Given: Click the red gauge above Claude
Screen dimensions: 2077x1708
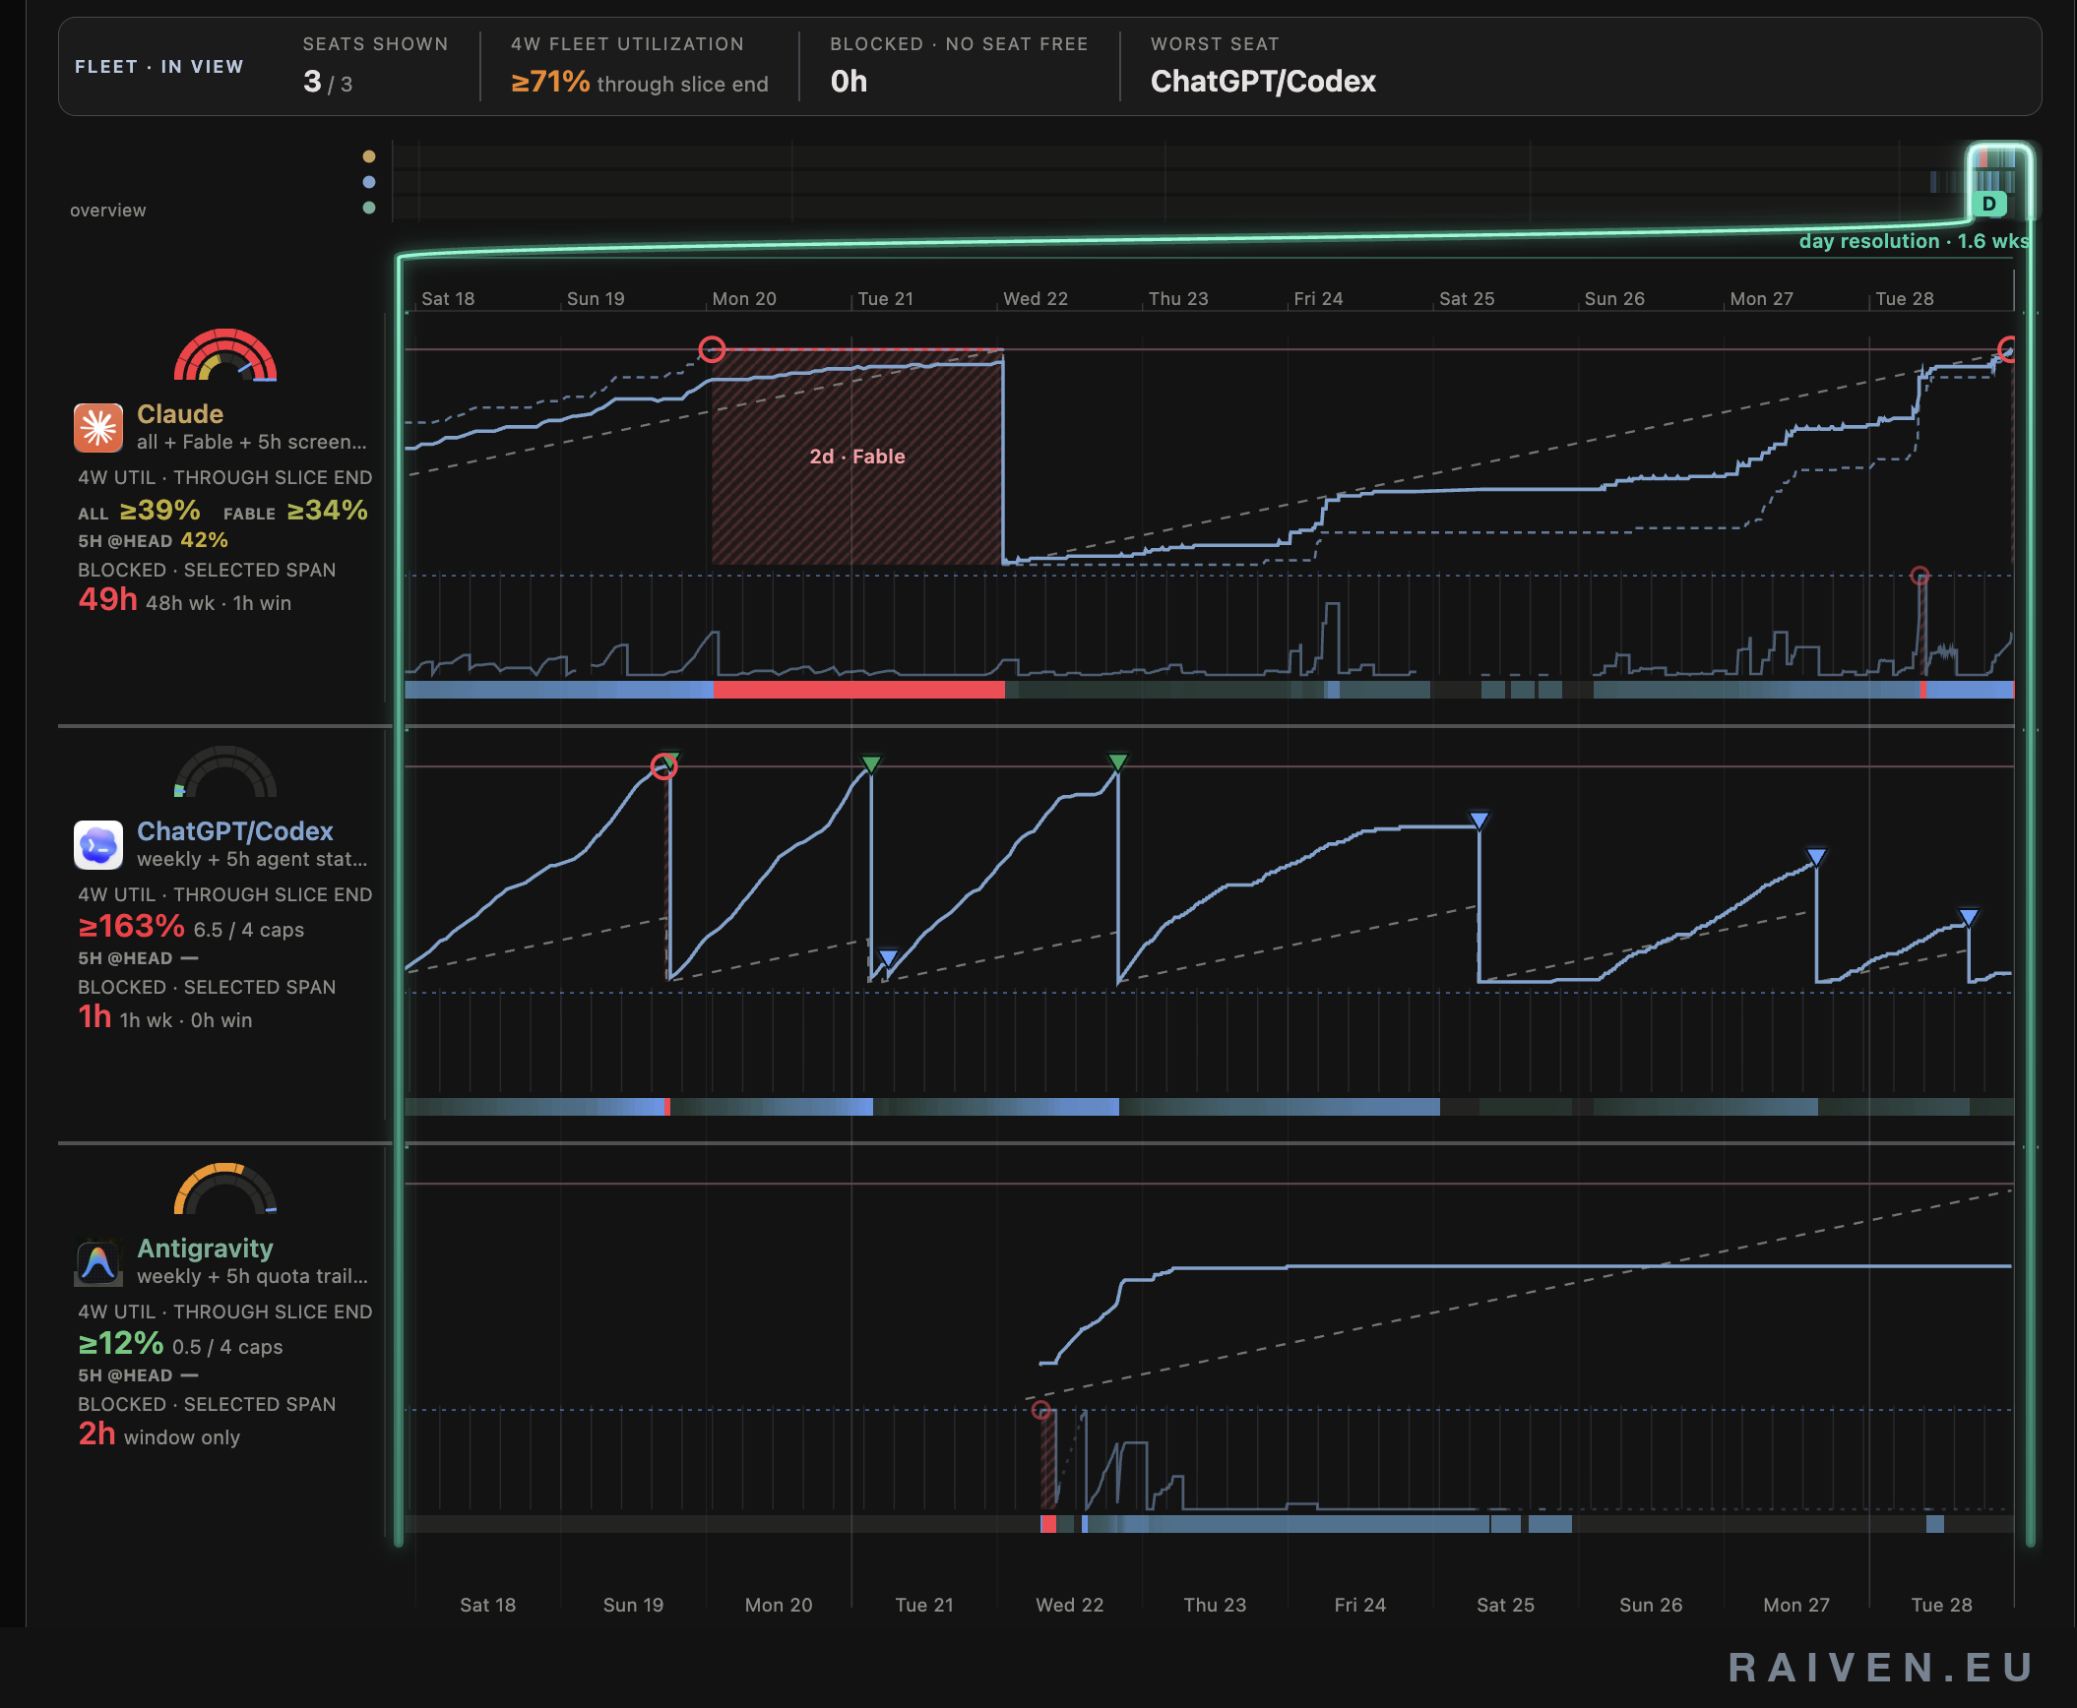Looking at the screenshot, I should pyautogui.click(x=225, y=355).
